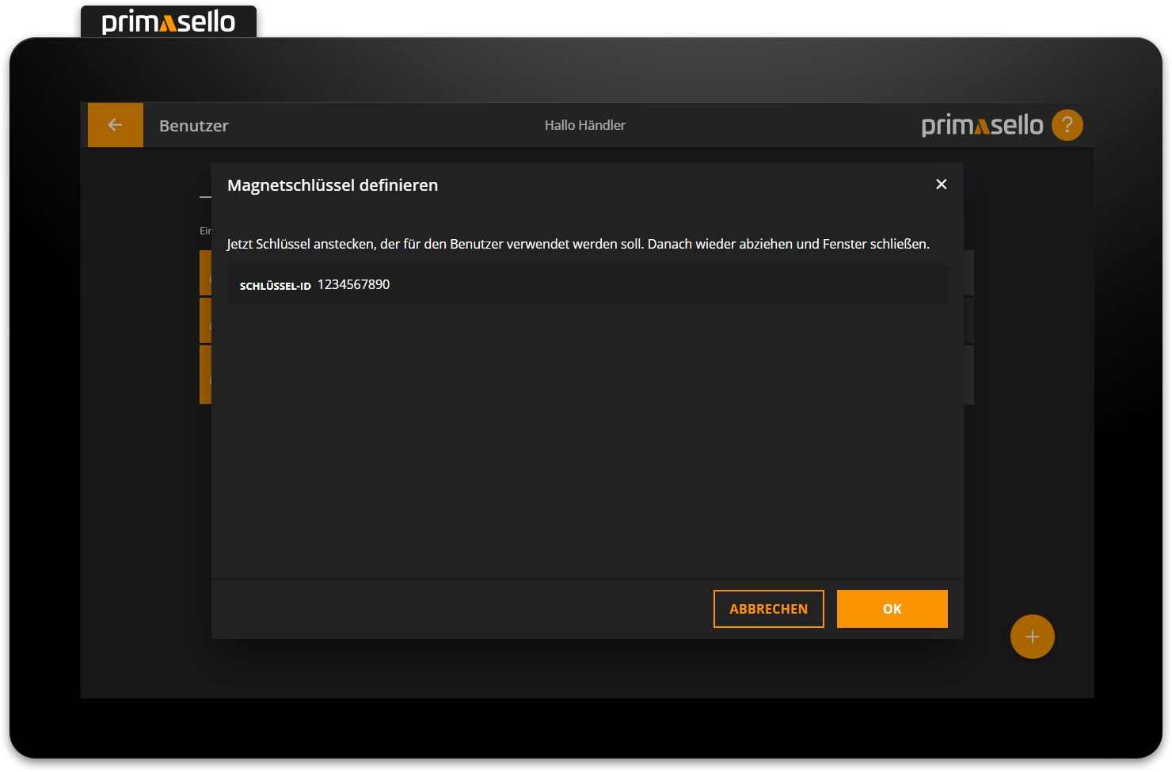
Task: Switch to the primasello browser tab
Action: coord(168,21)
